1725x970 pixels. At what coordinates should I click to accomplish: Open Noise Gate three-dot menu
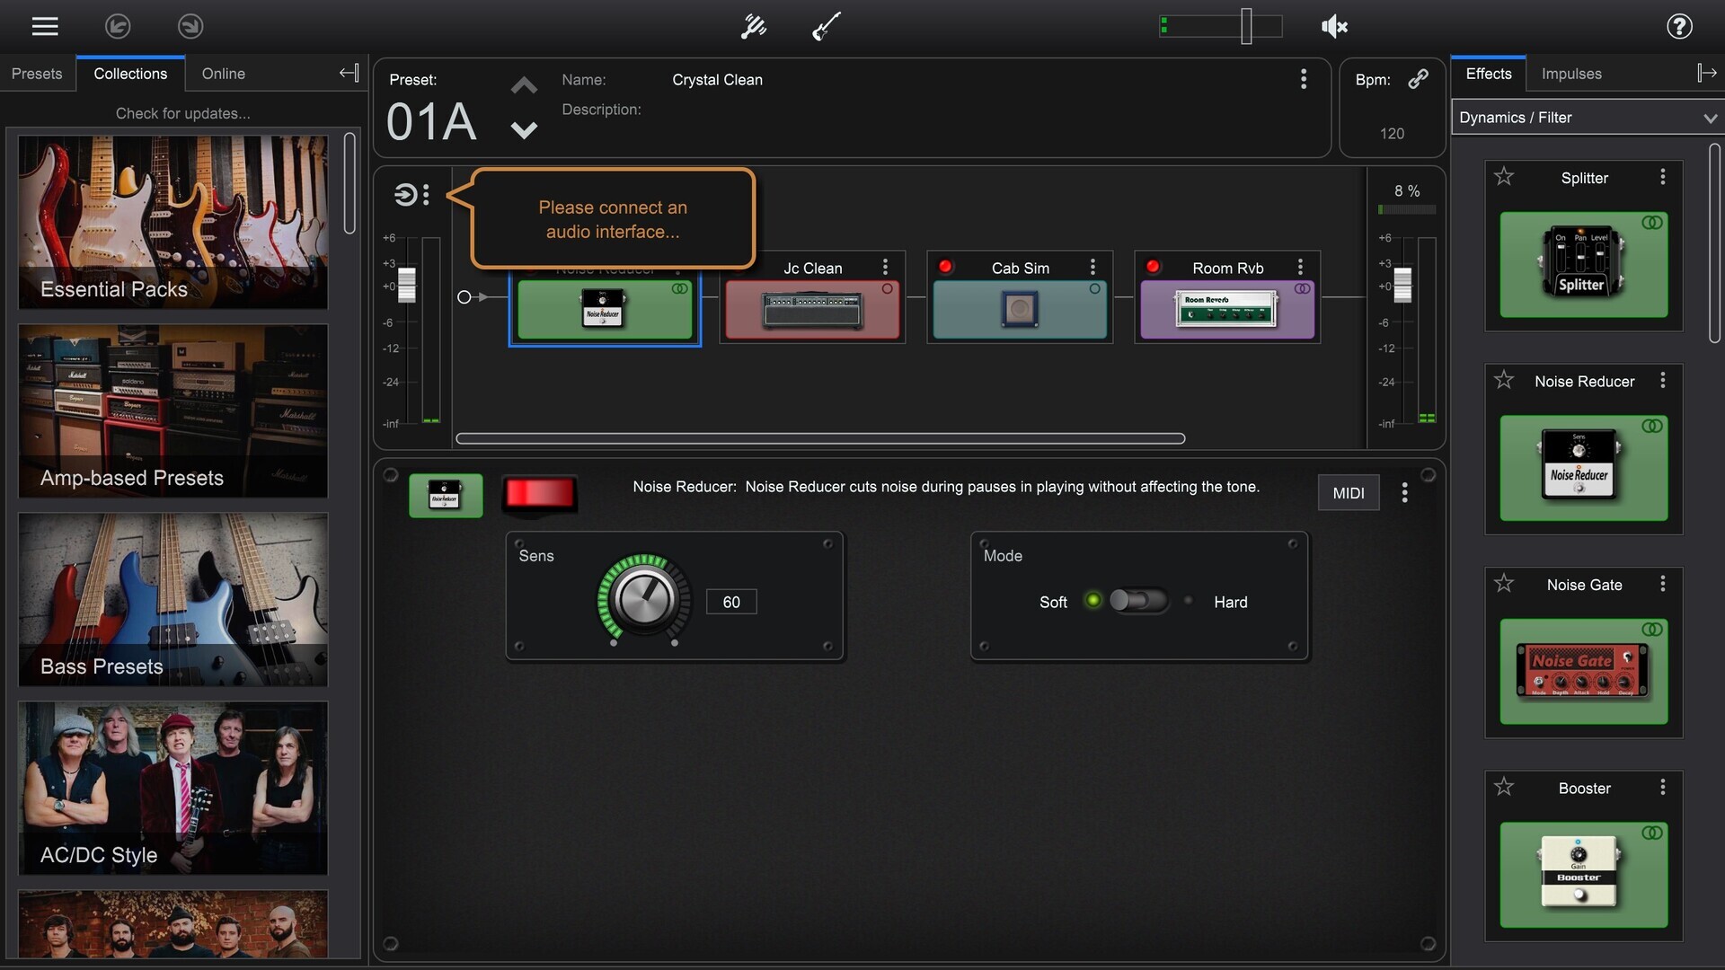click(x=1663, y=584)
